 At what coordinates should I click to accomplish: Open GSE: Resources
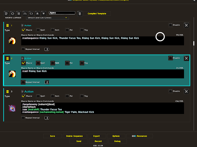pos(139,136)
